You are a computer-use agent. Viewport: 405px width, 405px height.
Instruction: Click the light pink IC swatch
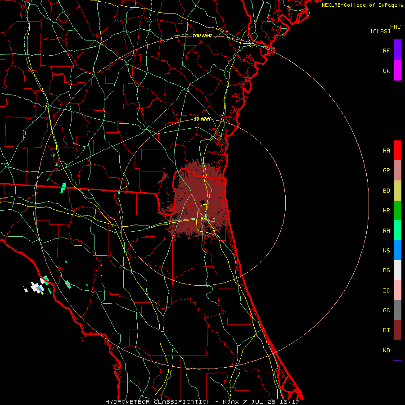tap(397, 290)
